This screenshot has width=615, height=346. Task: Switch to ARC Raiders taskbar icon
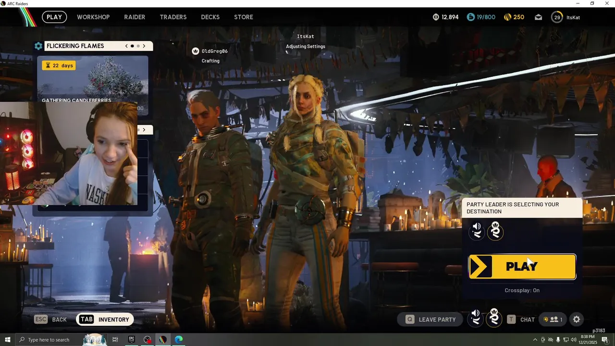pos(163,340)
